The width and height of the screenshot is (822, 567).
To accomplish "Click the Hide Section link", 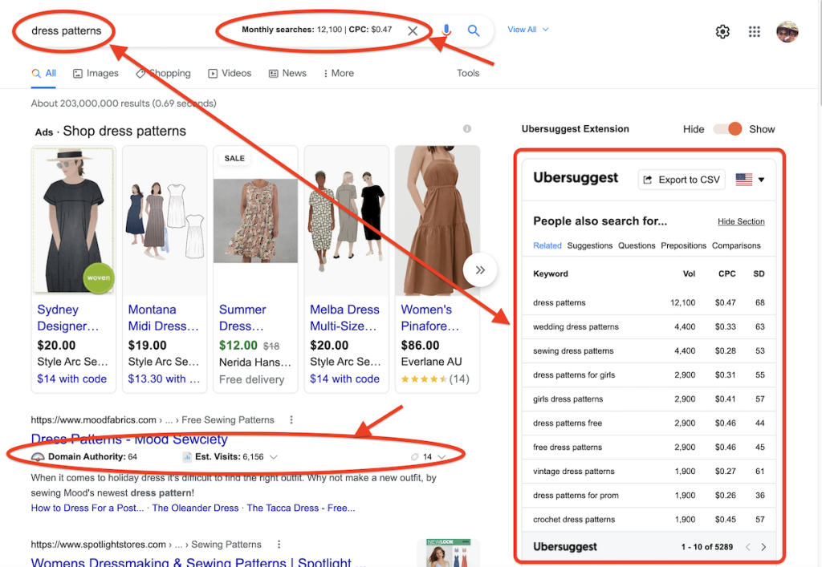I will pos(741,221).
